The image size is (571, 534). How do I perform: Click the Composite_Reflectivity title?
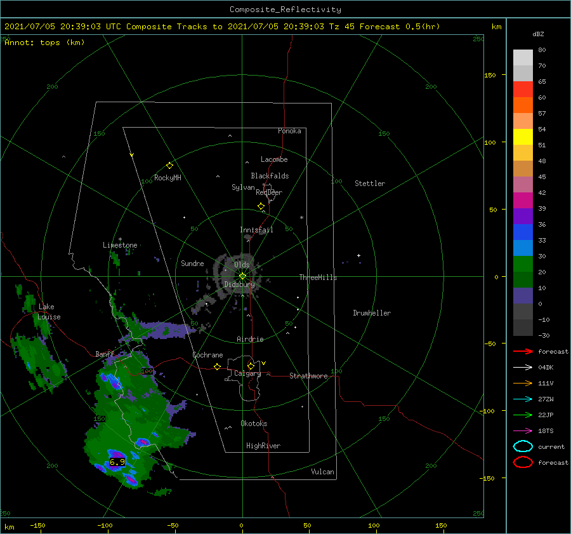(285, 10)
